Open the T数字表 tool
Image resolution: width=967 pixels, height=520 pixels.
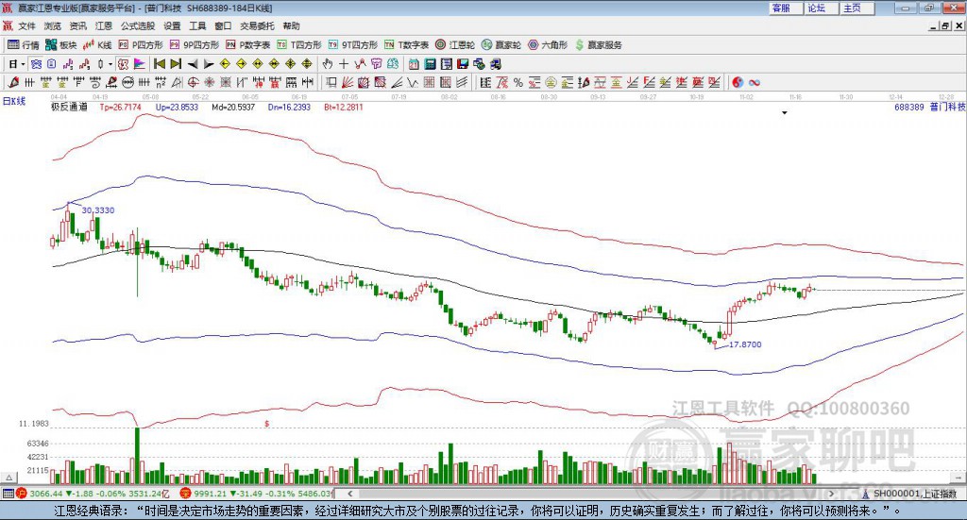coord(406,45)
